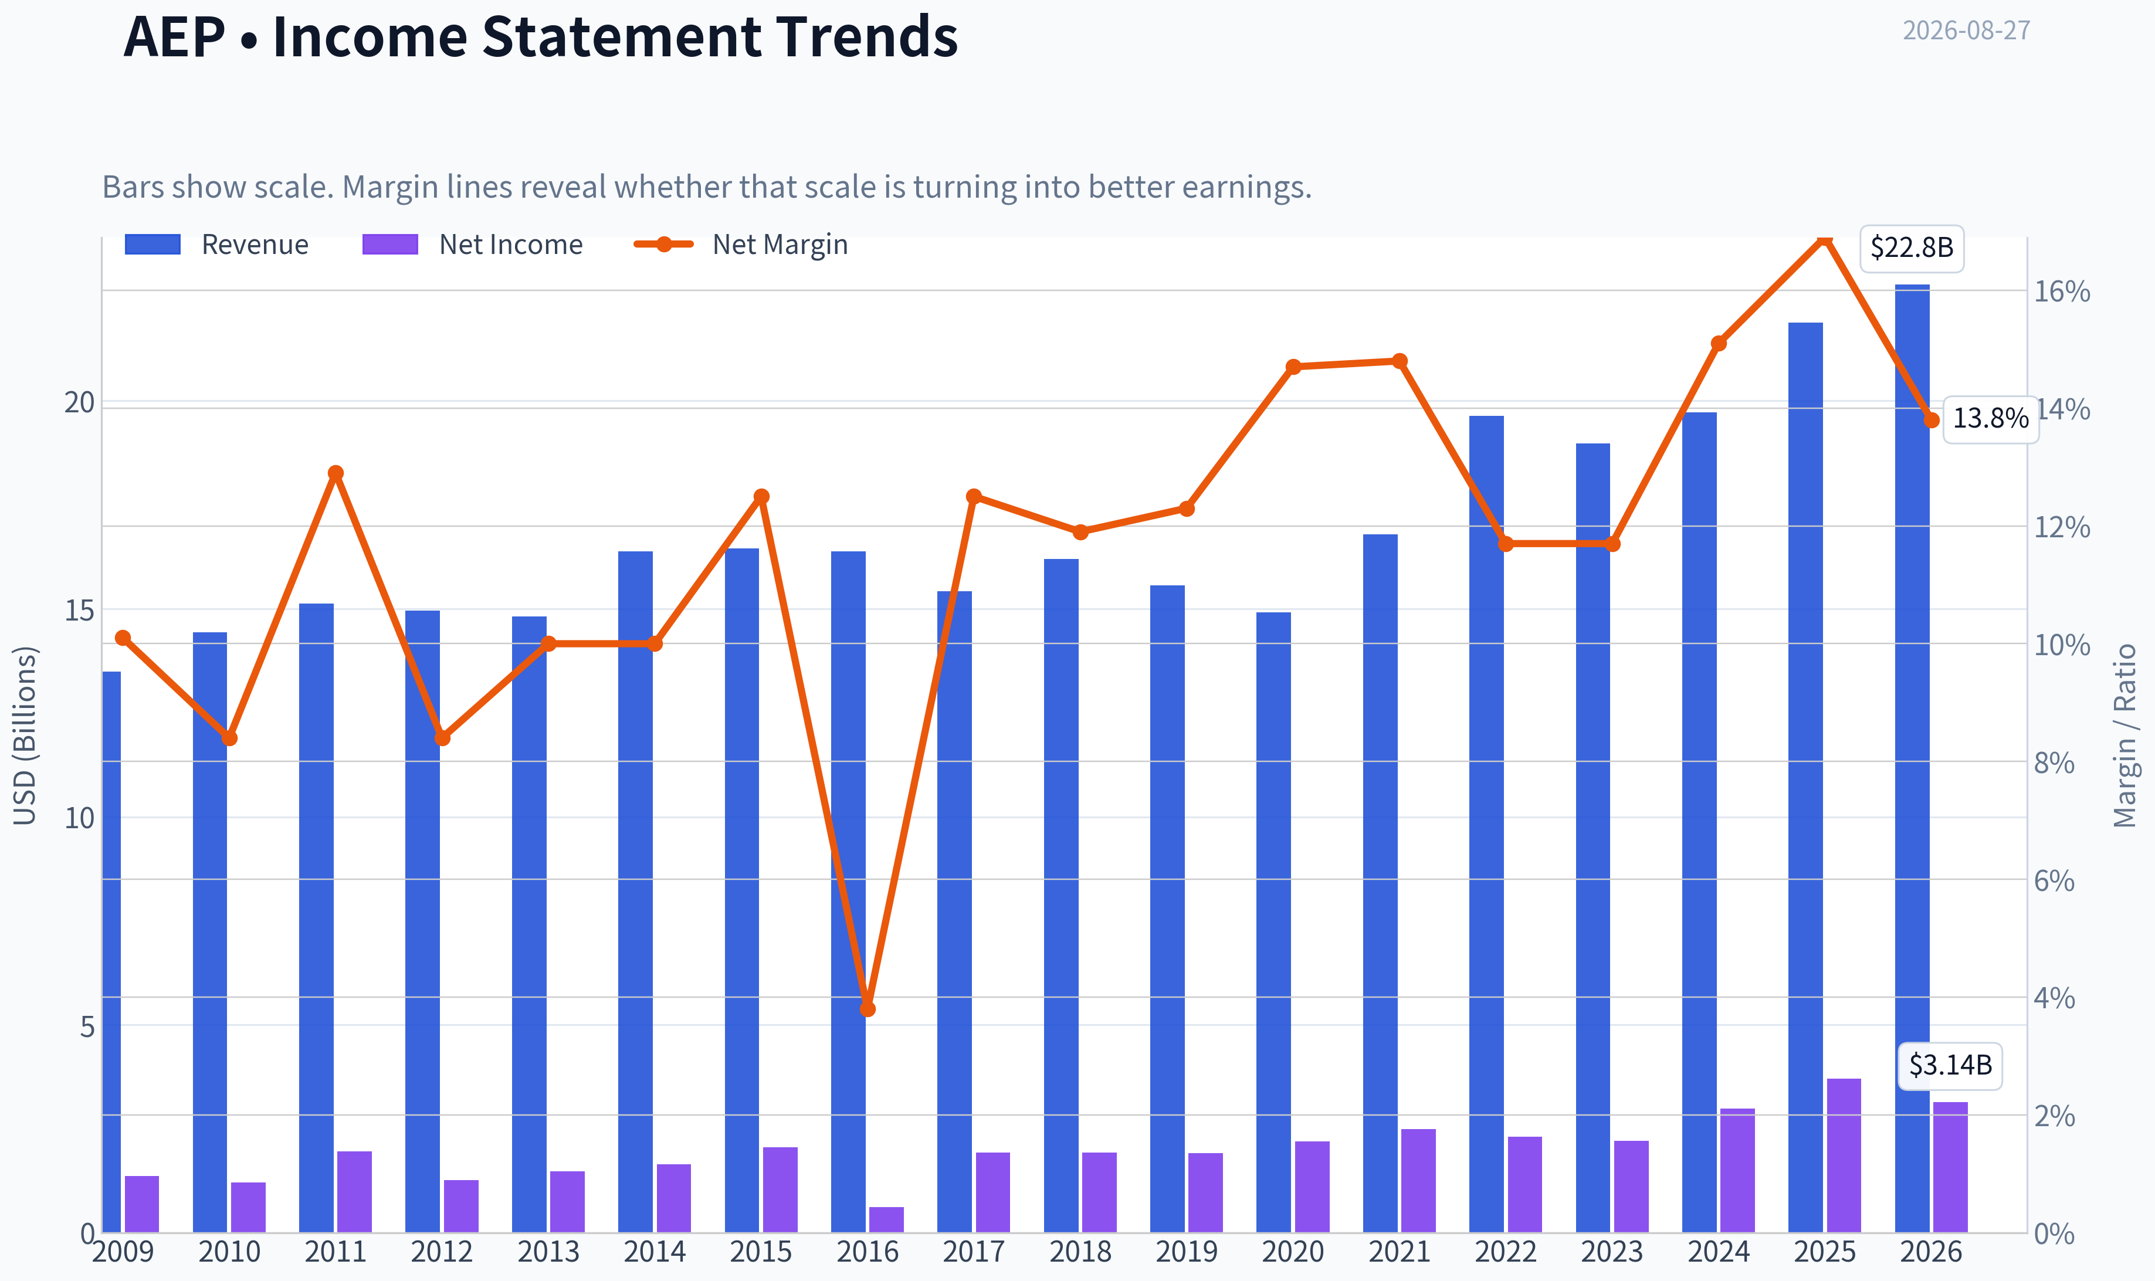Viewport: 2155px width, 1281px height.
Task: Click the blue Revenue legend swatch
Action: coord(153,244)
